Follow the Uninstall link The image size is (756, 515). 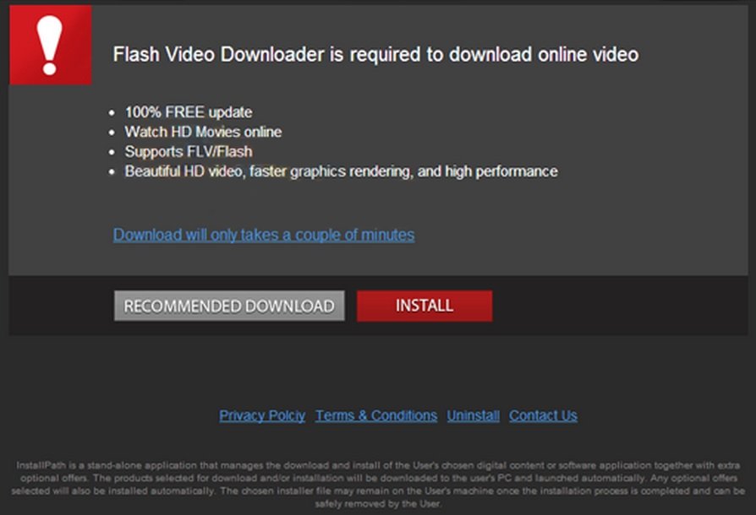473,415
